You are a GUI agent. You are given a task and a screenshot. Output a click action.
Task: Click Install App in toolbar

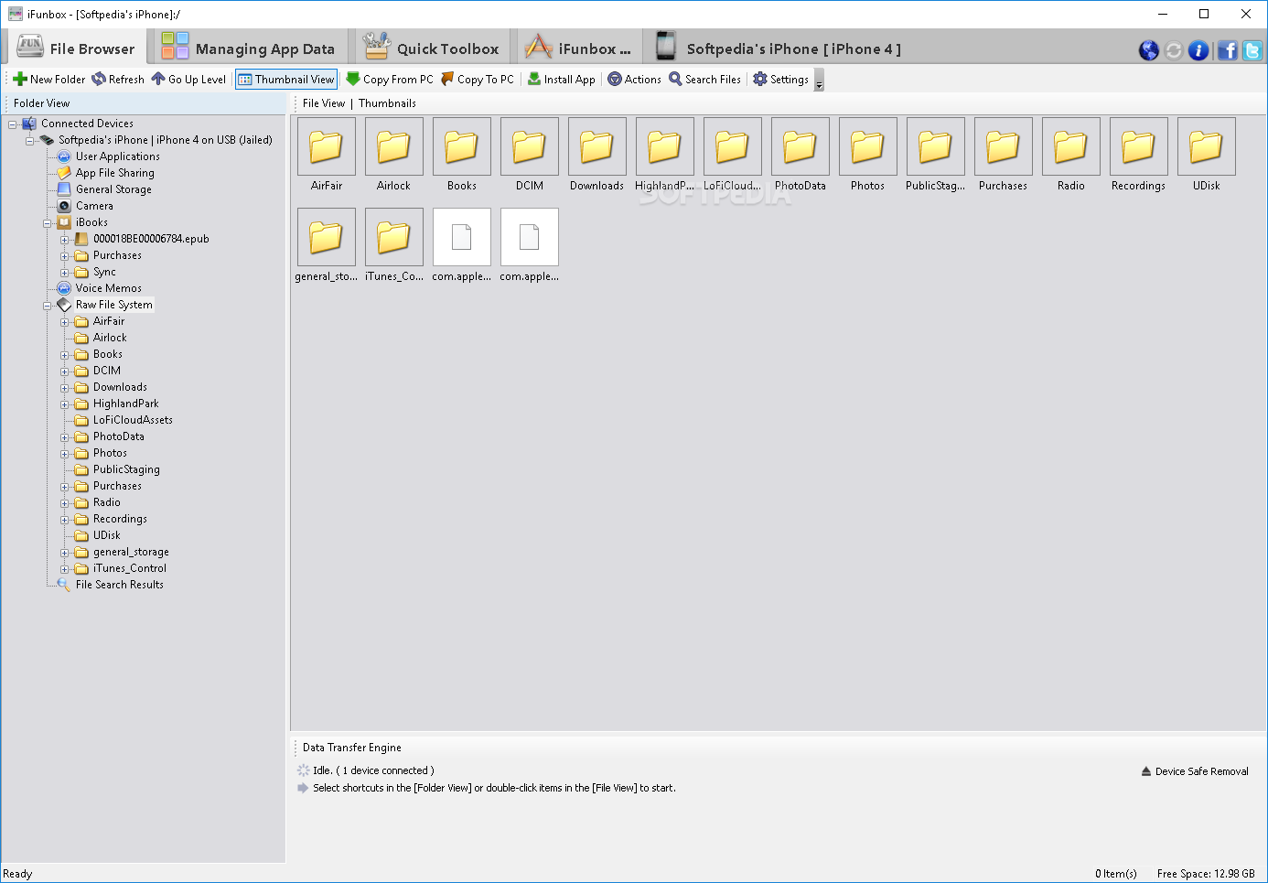point(562,80)
